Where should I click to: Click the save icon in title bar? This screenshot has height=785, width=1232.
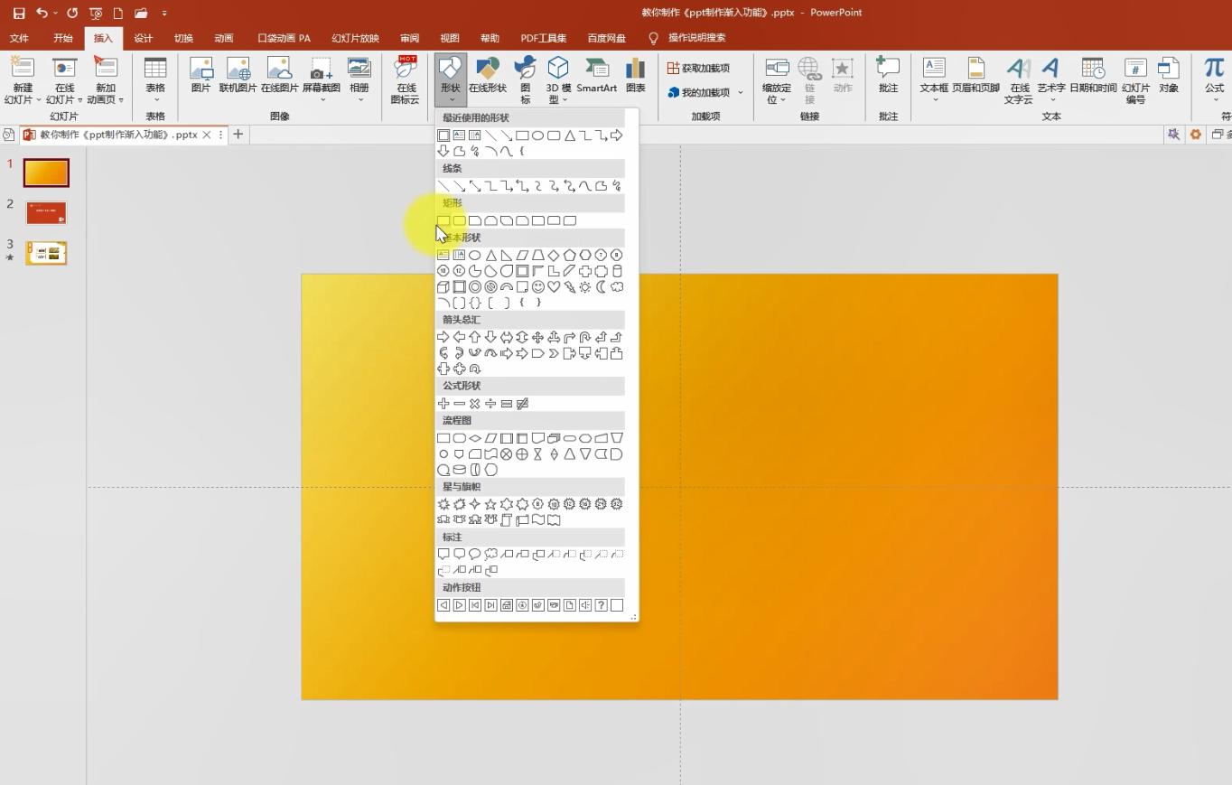18,13
